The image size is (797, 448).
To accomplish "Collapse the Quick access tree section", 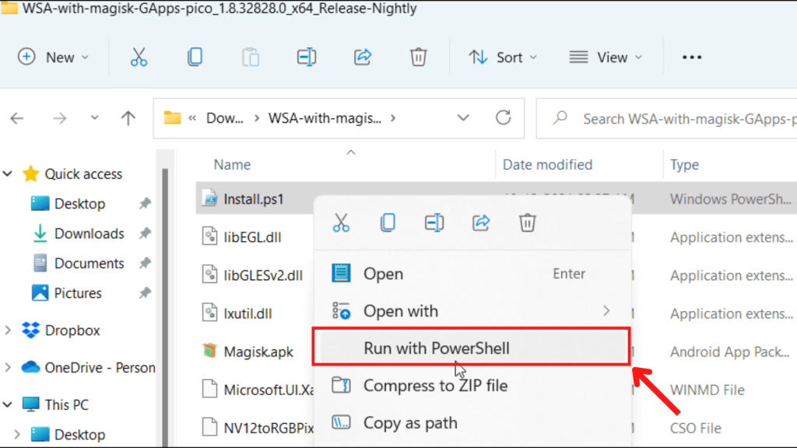I will click(8, 174).
